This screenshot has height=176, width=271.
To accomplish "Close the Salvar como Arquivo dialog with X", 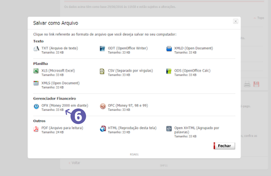I will tap(236, 21).
